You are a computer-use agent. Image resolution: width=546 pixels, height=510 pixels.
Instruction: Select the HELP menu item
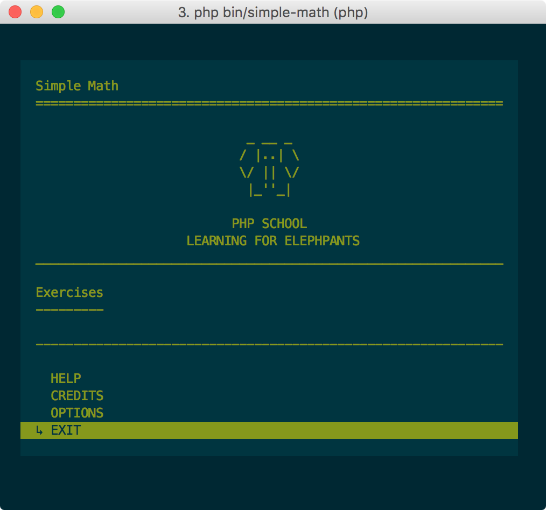(66, 378)
